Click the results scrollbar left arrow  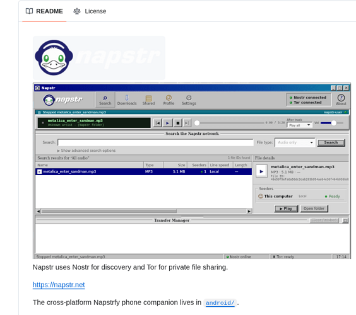38,211
